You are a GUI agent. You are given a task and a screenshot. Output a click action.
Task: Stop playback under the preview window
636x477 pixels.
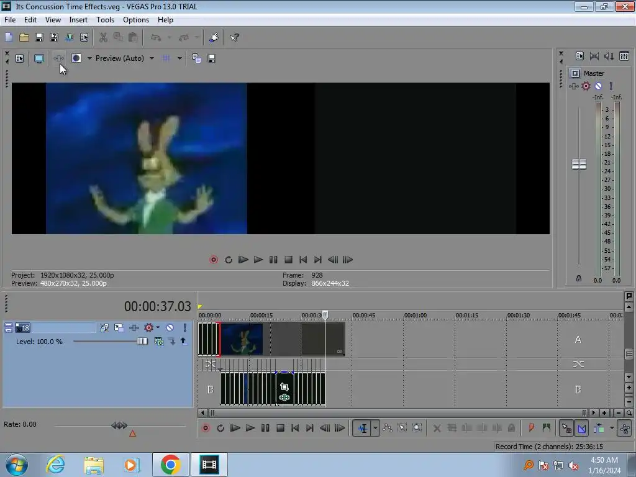(288, 260)
